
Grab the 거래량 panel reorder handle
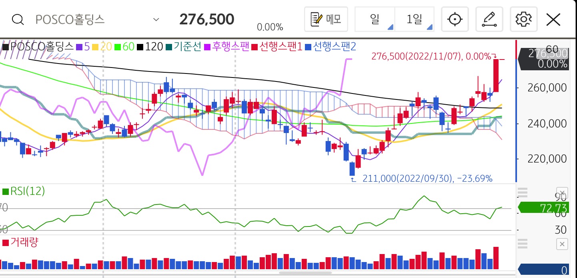[523, 244]
